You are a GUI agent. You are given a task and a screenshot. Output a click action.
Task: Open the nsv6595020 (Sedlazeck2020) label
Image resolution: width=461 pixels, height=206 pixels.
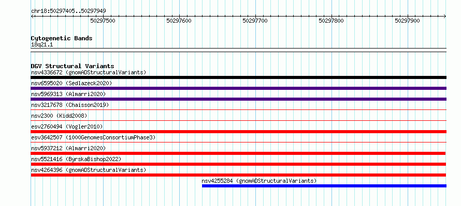tap(71, 83)
